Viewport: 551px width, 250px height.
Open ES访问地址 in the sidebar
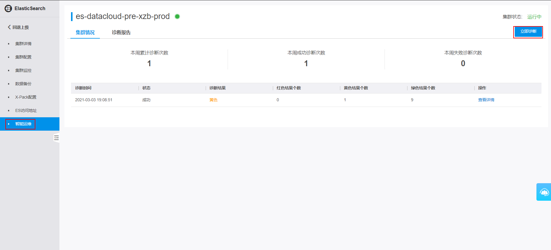click(26, 110)
